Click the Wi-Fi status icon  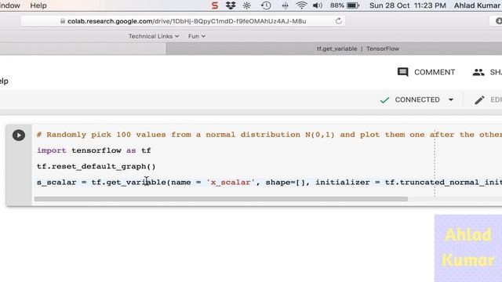tap(301, 5)
